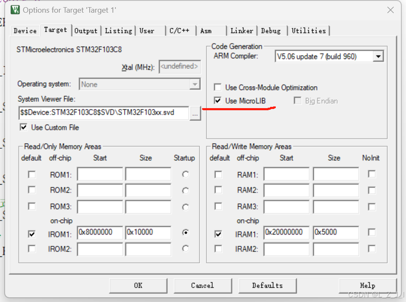Select the IROM1 Startup radio button
Screen dimensions: 406x302
coord(185,232)
